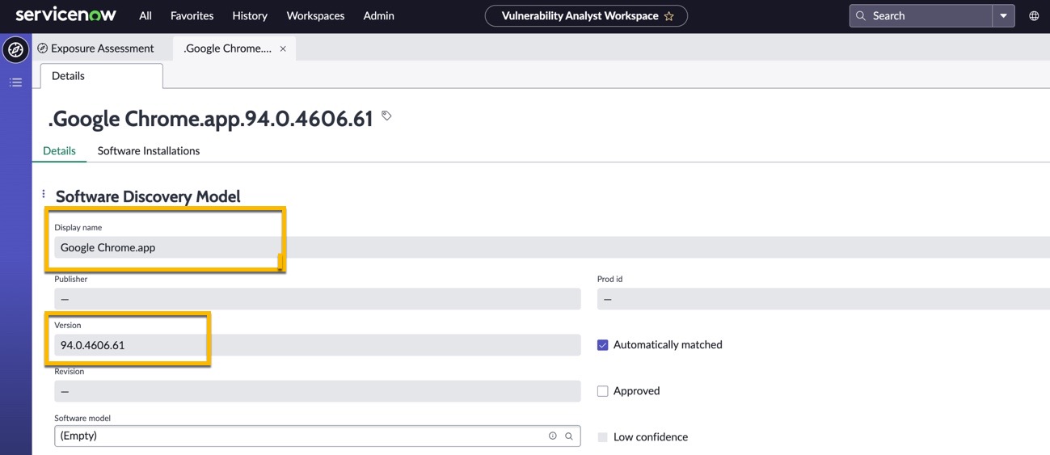1050x455 pixels.
Task: Click the Version field
Action: click(x=318, y=345)
